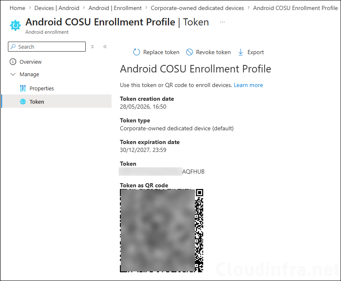
Task: Go to Home breadcrumb
Action: 17,8
